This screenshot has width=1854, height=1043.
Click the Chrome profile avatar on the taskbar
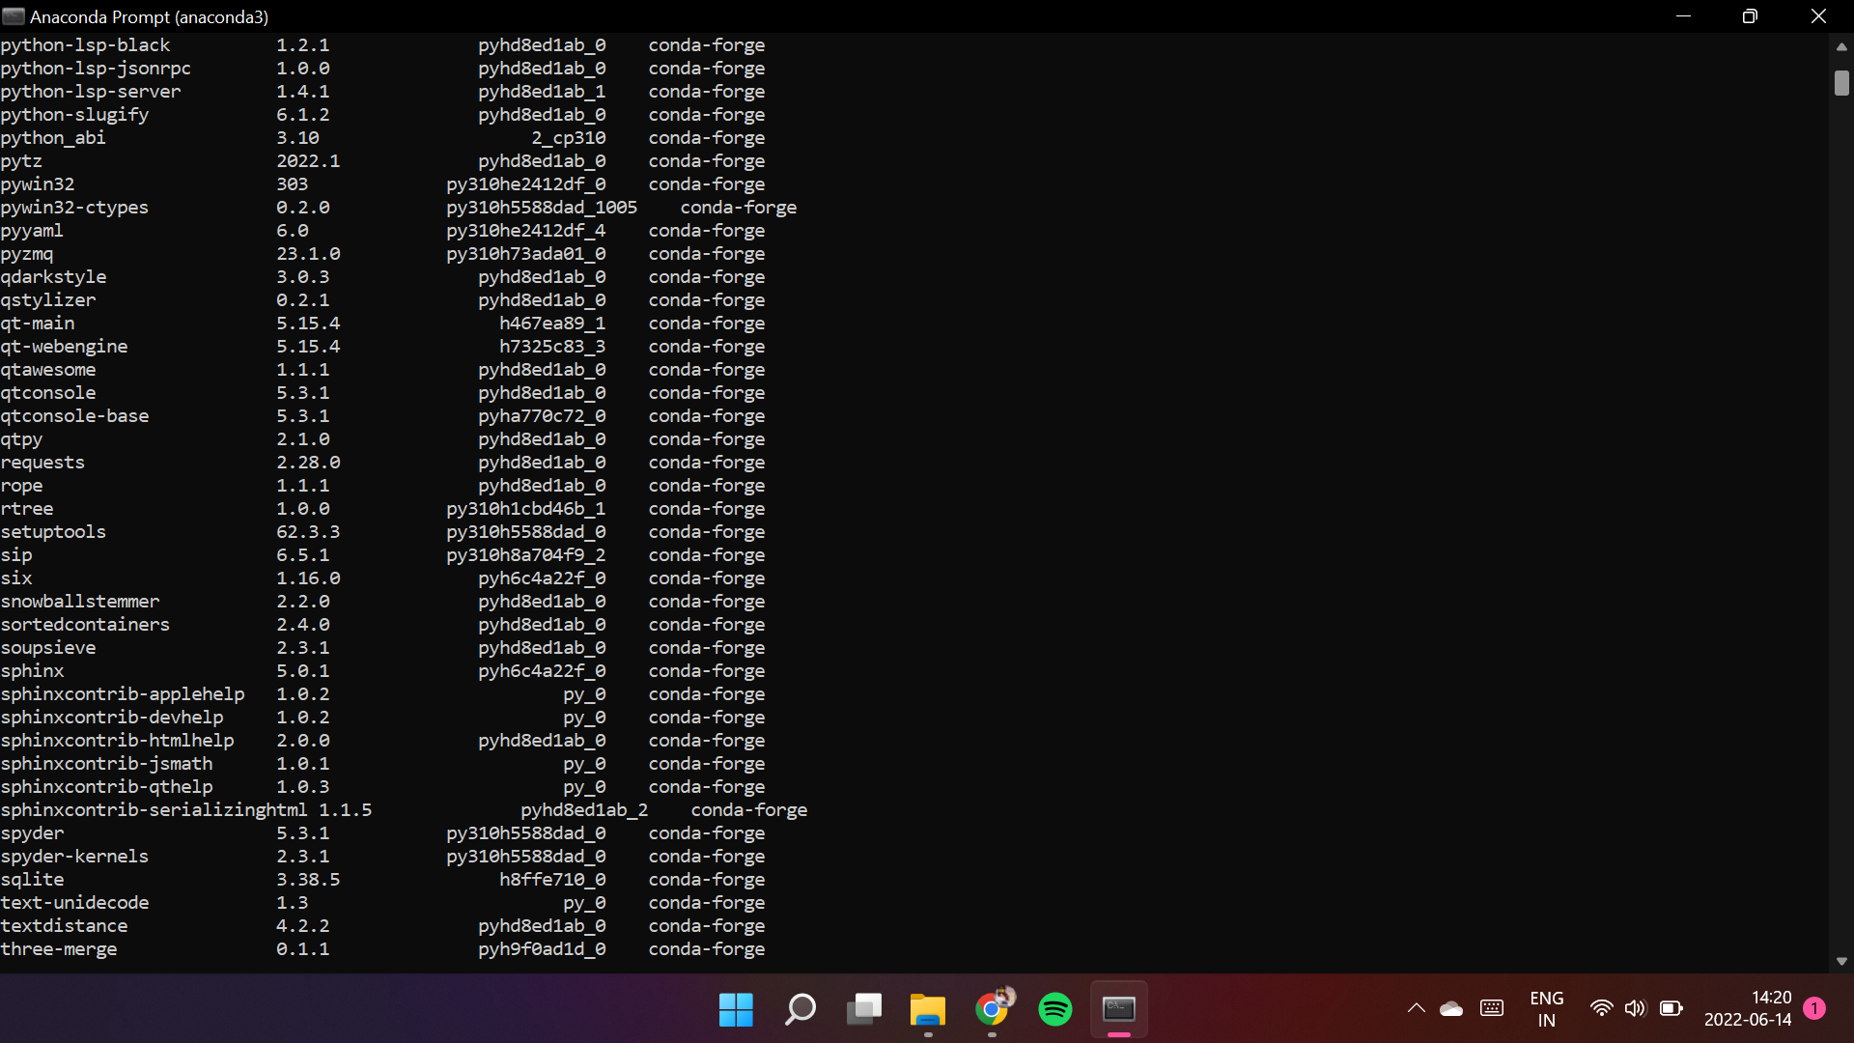(1006, 997)
